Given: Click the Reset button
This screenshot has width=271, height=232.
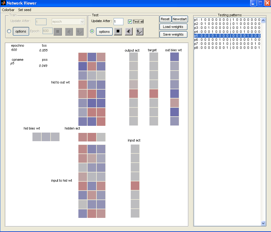Looking at the screenshot, I should pos(165,19).
